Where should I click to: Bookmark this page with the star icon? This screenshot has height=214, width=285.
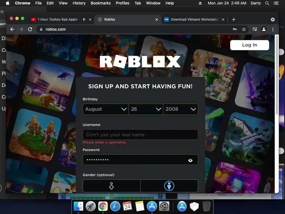click(x=244, y=29)
